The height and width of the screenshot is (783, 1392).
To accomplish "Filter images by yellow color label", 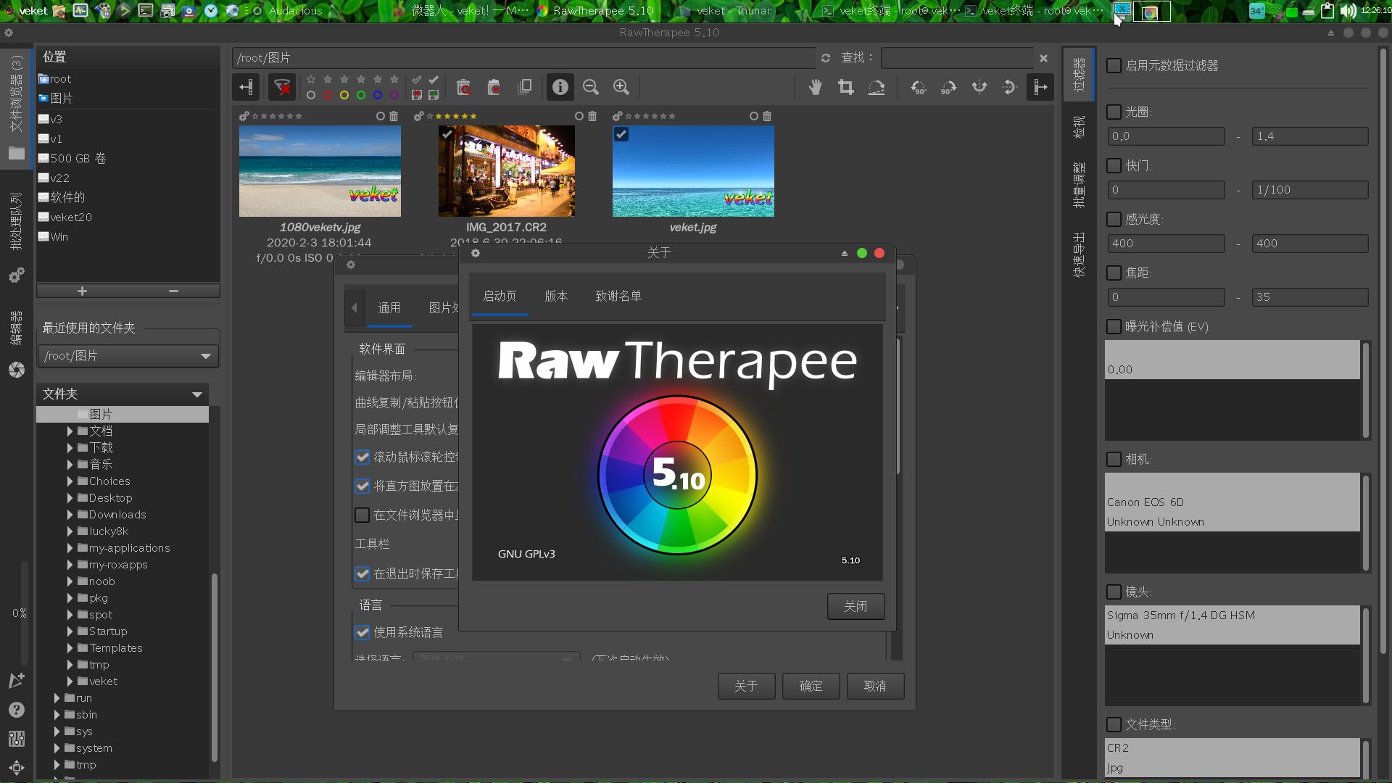I will [344, 95].
